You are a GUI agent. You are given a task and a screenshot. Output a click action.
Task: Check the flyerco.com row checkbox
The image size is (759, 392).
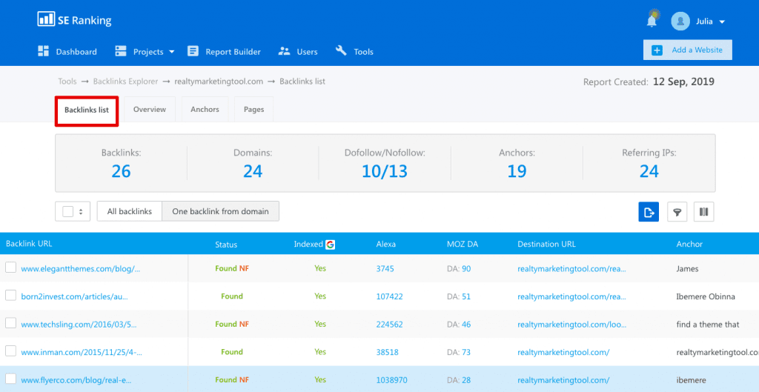(10, 379)
